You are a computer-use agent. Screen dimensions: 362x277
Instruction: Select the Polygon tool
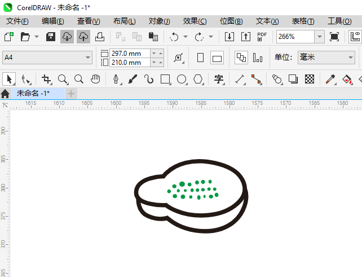click(x=198, y=79)
